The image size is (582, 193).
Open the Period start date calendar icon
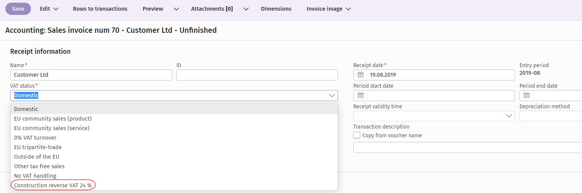360,95
